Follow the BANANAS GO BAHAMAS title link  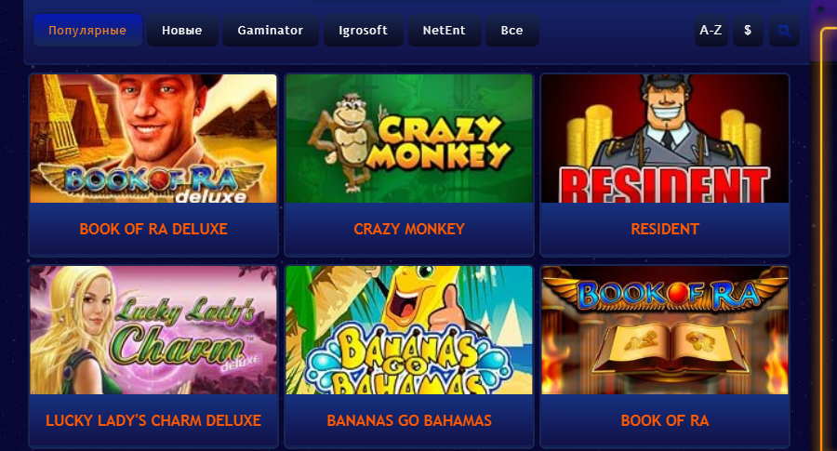tap(409, 420)
